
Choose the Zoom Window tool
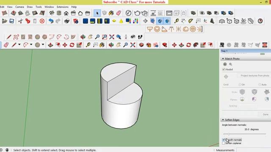pyautogui.click(x=105, y=37)
